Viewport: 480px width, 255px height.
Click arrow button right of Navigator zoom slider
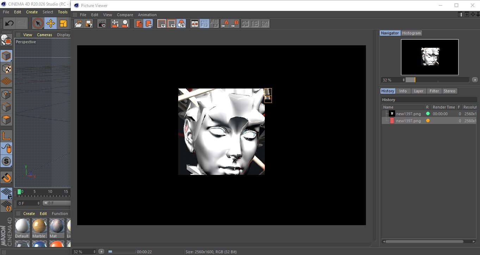(x=475, y=80)
